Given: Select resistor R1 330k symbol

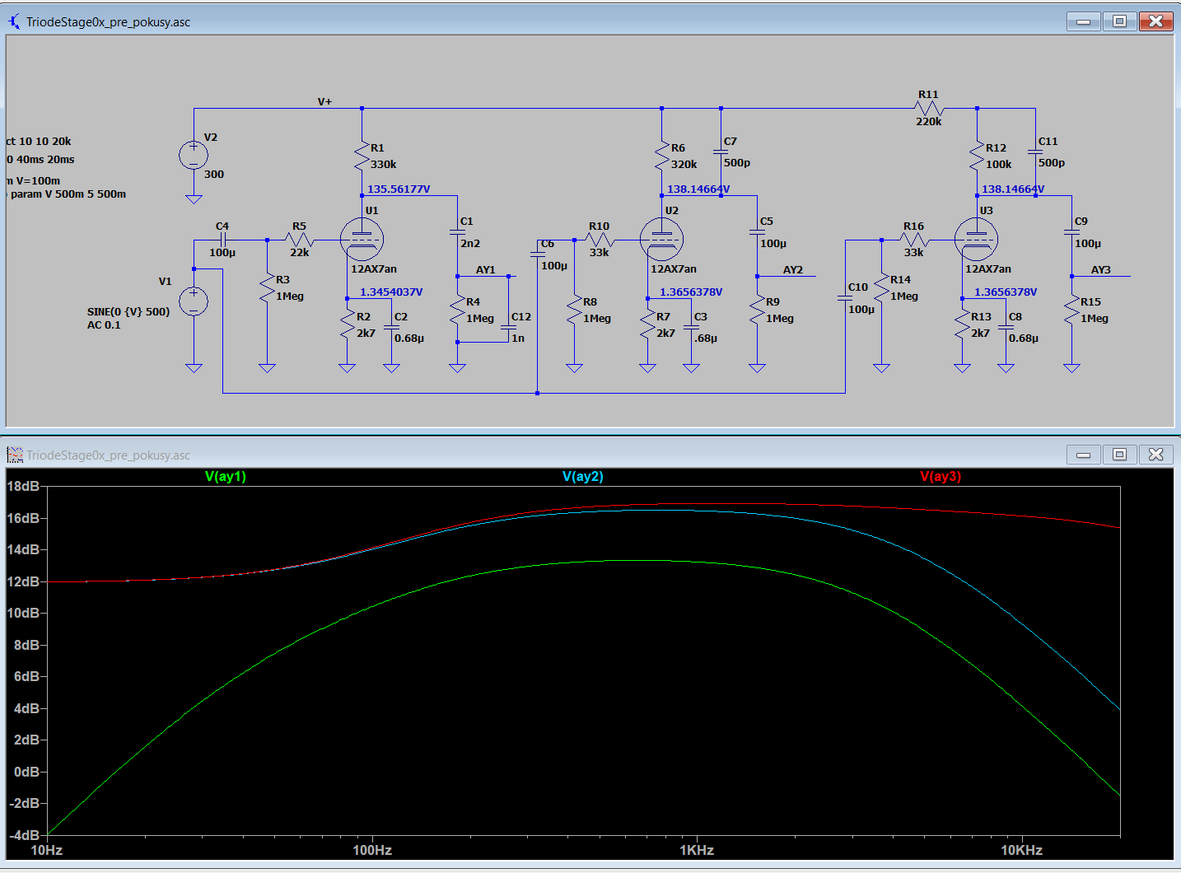Looking at the screenshot, I should pos(362,156).
